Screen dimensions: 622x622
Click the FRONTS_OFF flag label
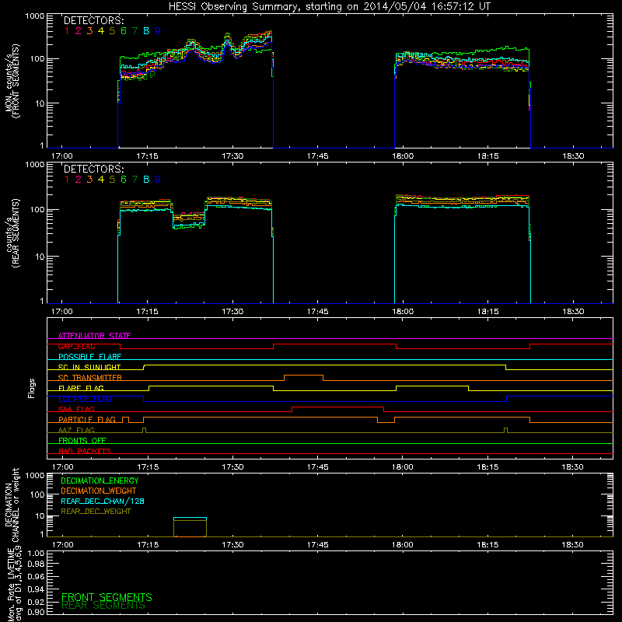point(82,441)
